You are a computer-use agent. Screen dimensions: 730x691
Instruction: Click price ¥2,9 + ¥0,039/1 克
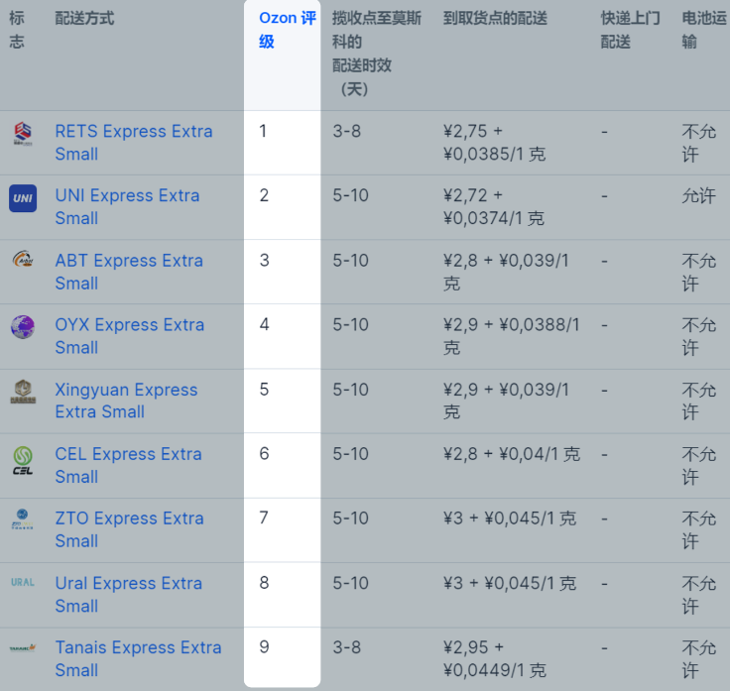click(x=506, y=401)
